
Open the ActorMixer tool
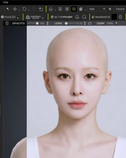point(61,17)
